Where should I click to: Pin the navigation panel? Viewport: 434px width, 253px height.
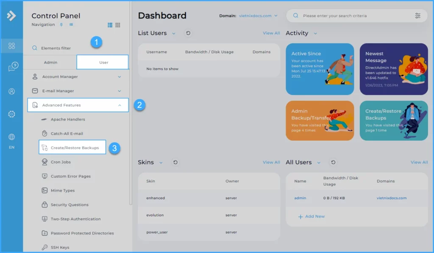pyautogui.click(x=61, y=25)
